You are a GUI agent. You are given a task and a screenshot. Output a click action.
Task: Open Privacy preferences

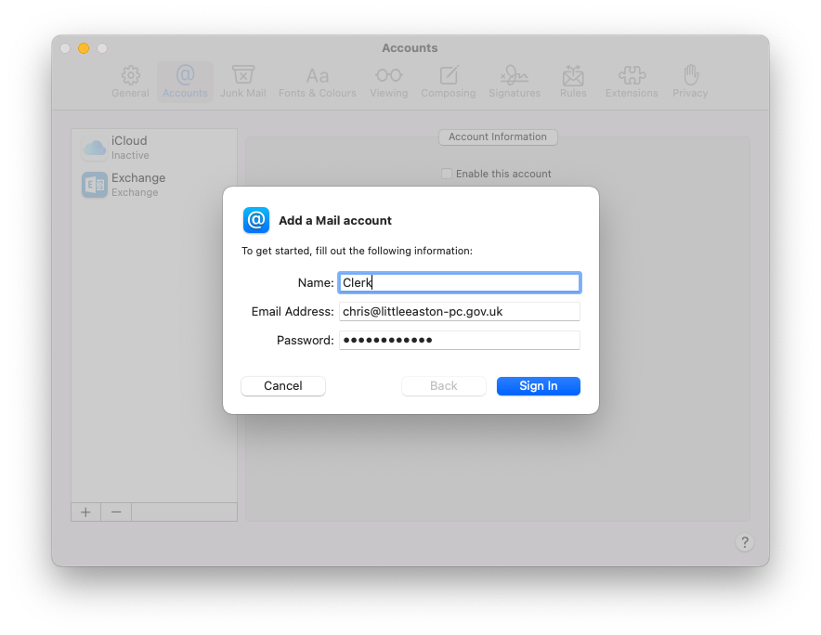tap(690, 82)
